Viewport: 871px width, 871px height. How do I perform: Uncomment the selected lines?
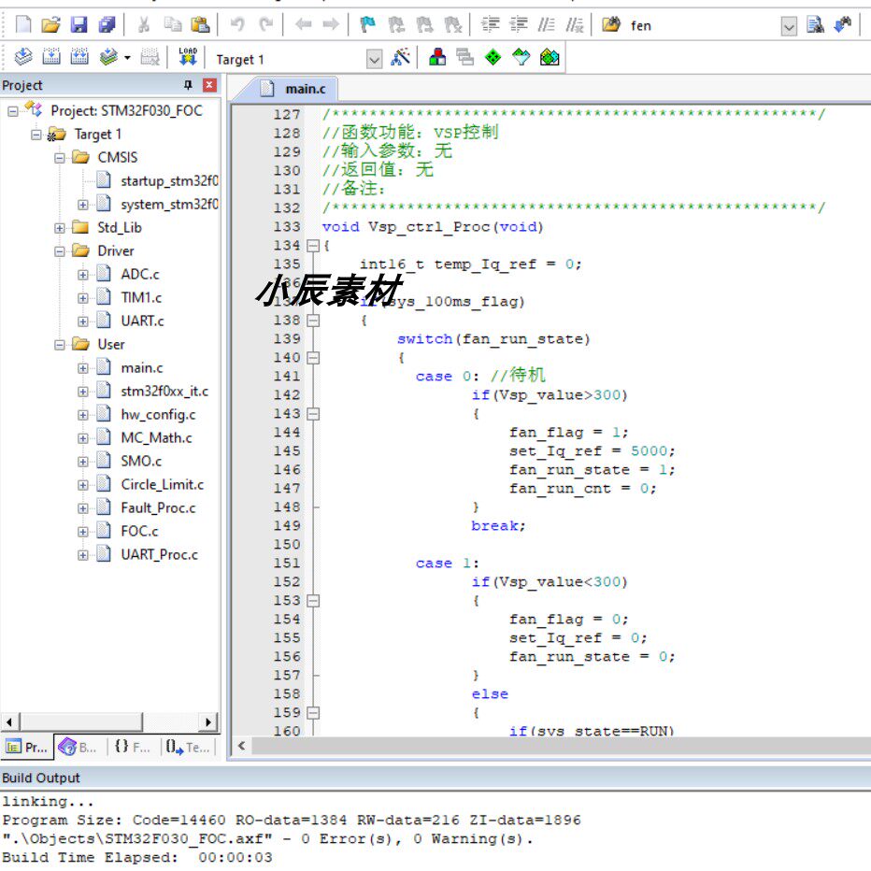pos(575,25)
